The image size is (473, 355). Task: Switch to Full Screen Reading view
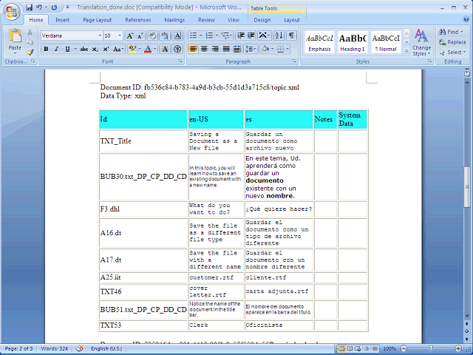(x=350, y=348)
